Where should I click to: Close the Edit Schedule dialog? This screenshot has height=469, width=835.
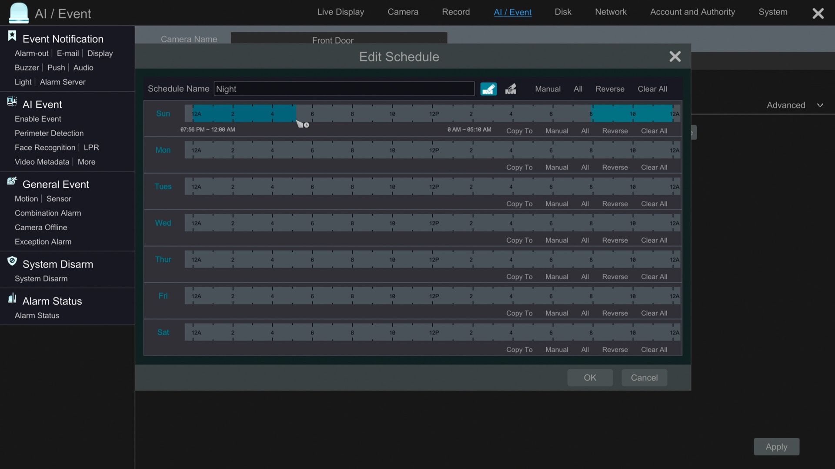tap(675, 56)
